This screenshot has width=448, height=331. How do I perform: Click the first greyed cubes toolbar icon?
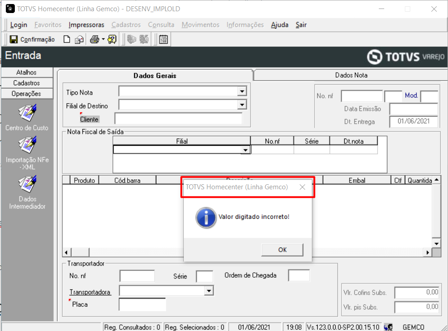point(131,39)
